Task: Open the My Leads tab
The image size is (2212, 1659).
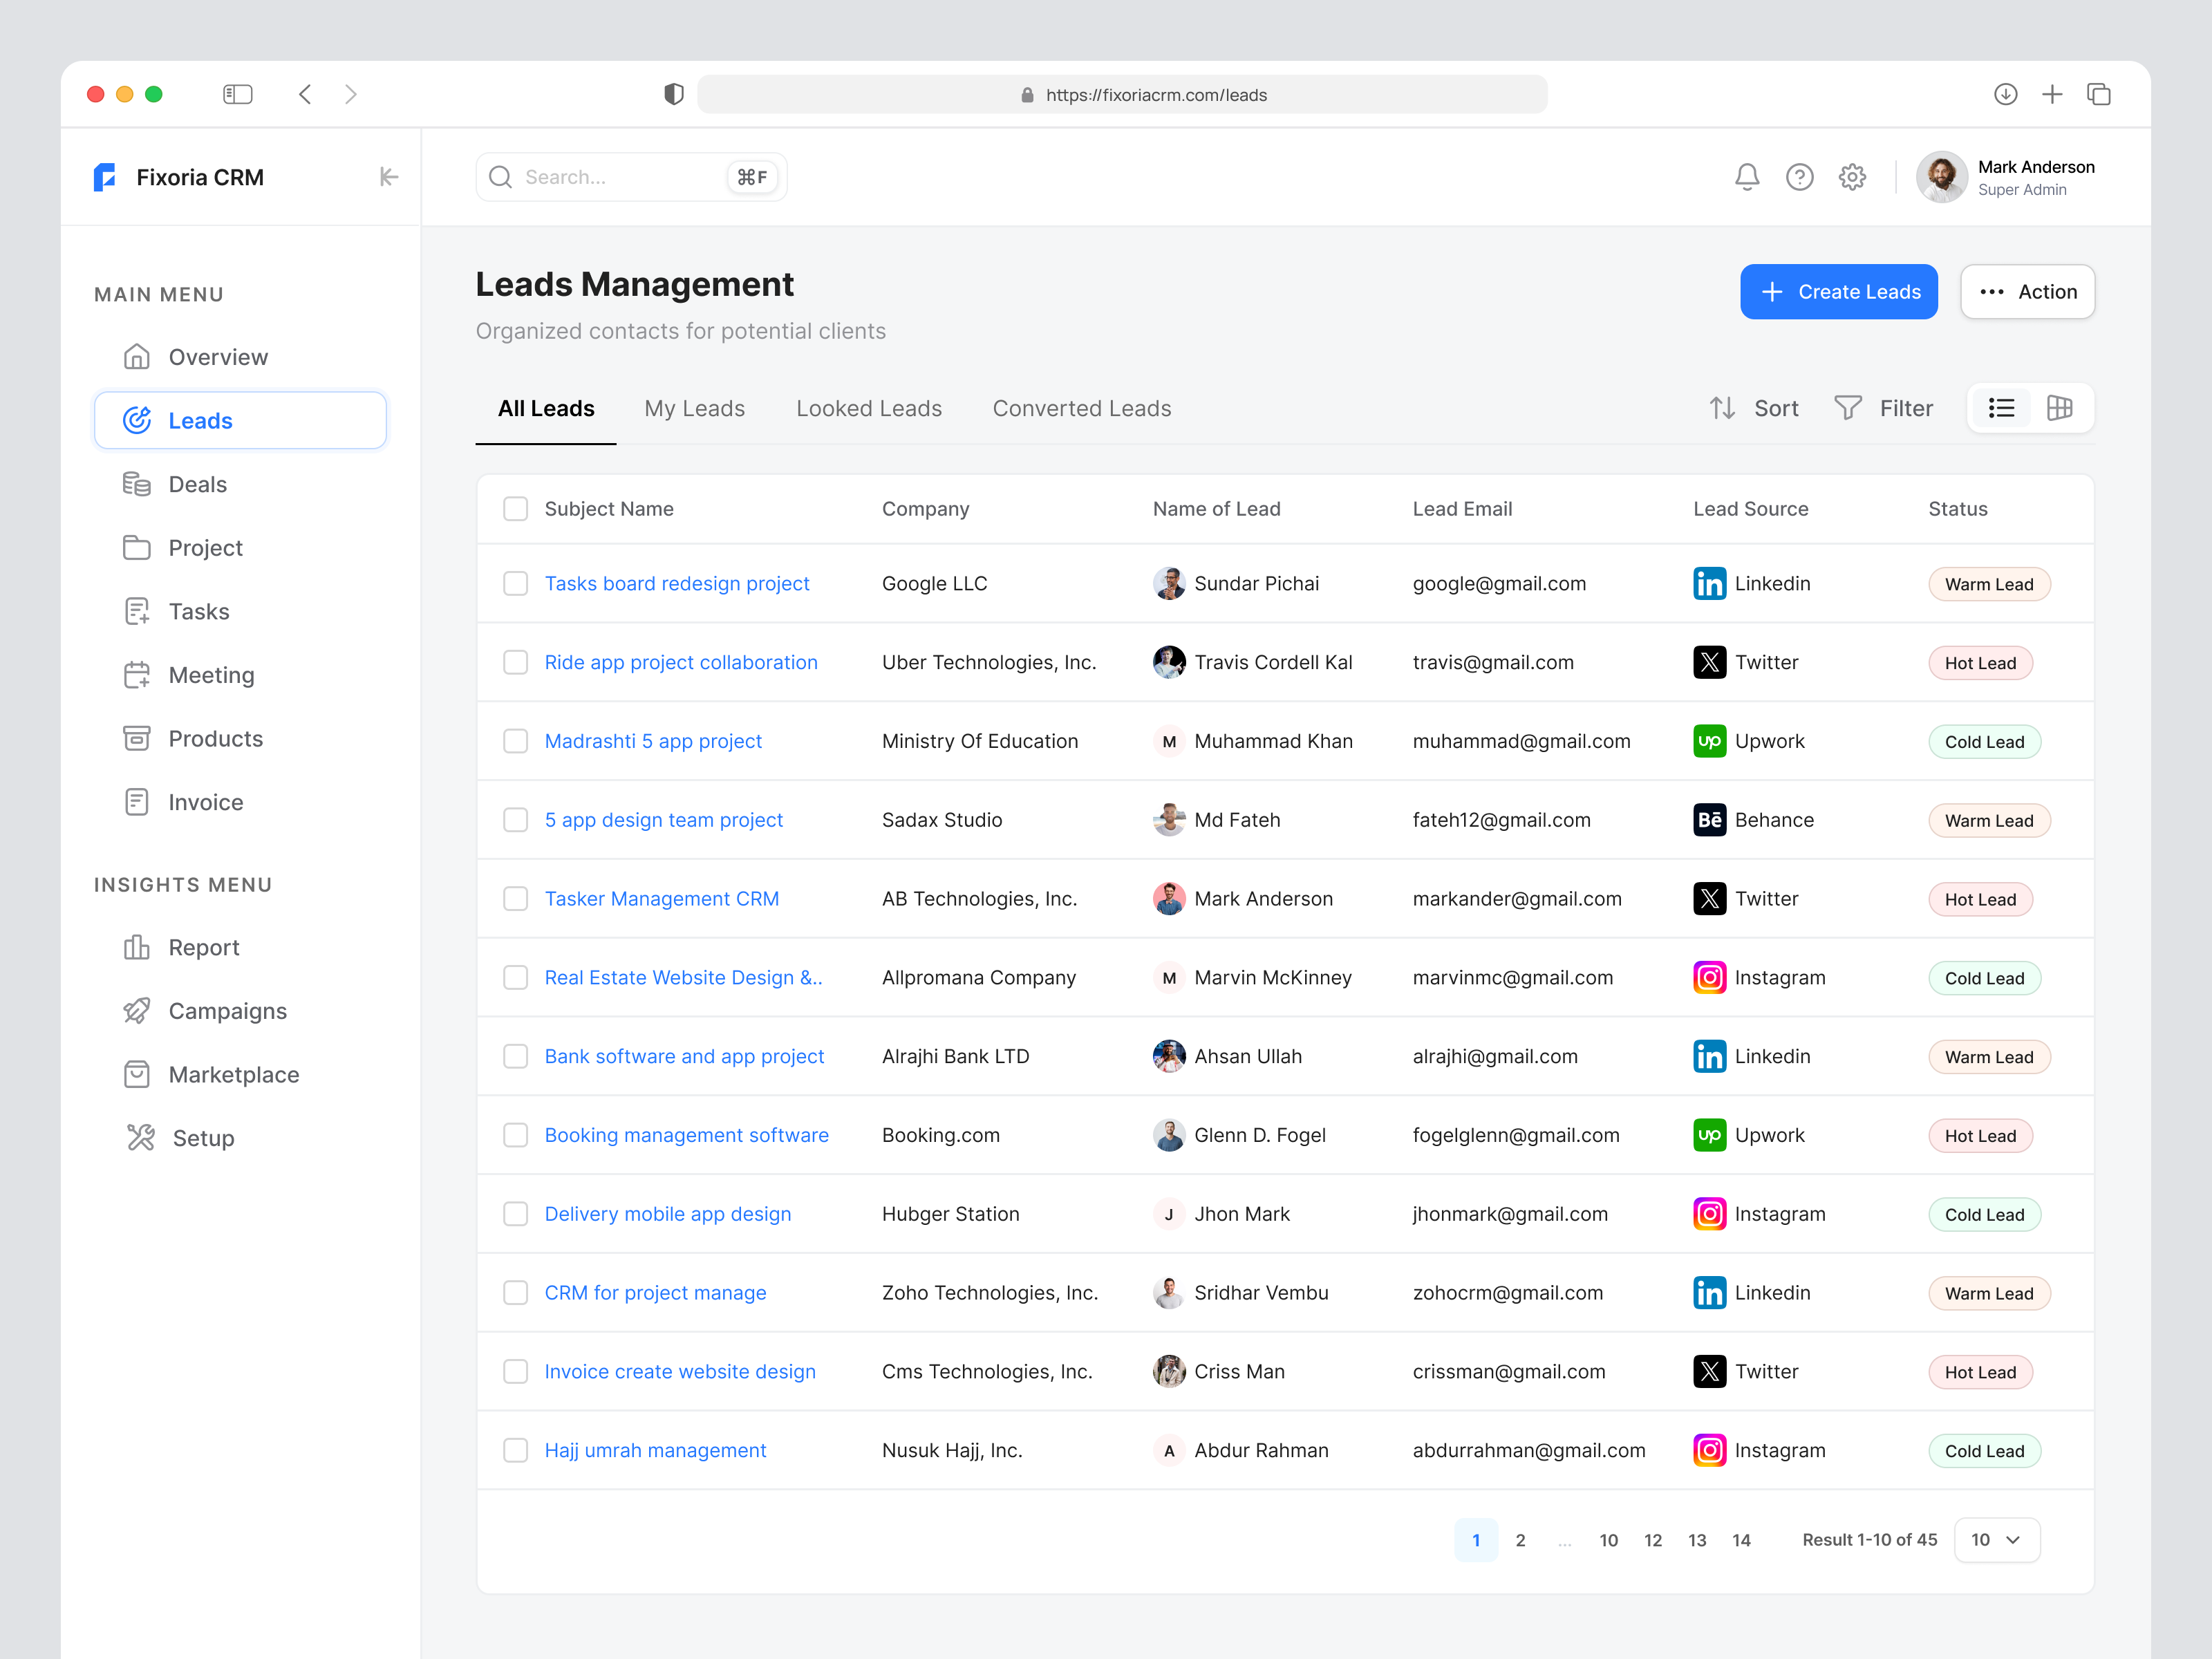Action: point(694,408)
